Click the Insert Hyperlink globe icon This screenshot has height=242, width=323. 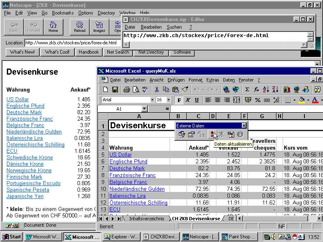tap(226, 89)
